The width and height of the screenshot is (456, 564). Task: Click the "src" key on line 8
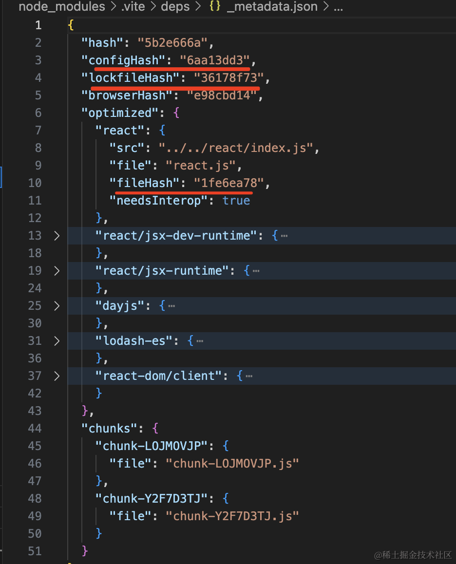coord(127,148)
